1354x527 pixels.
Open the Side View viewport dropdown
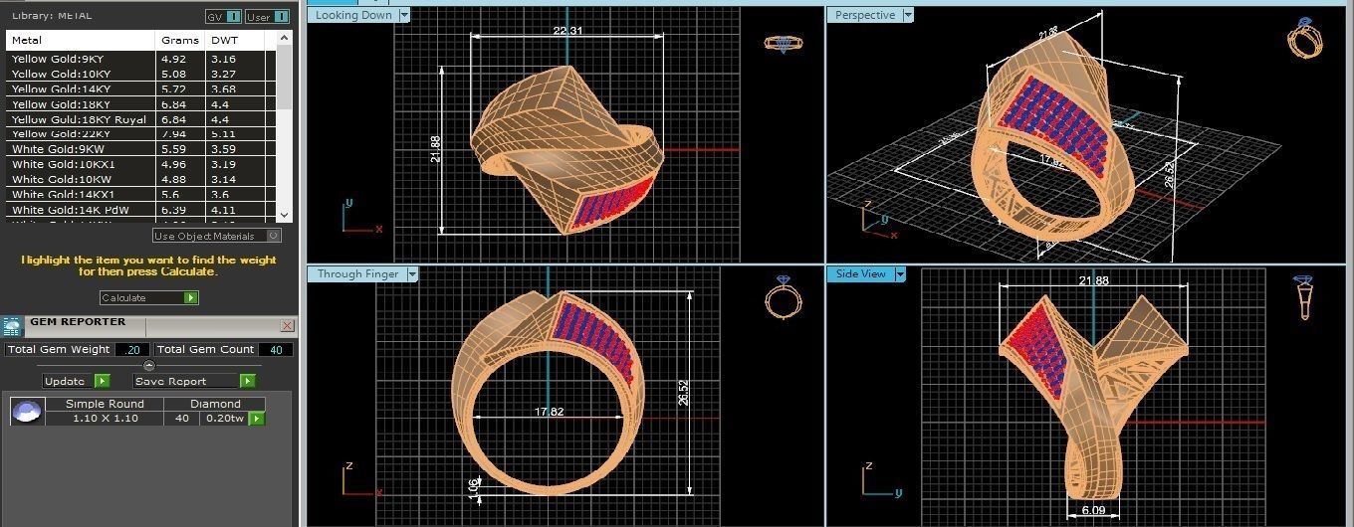(x=900, y=273)
